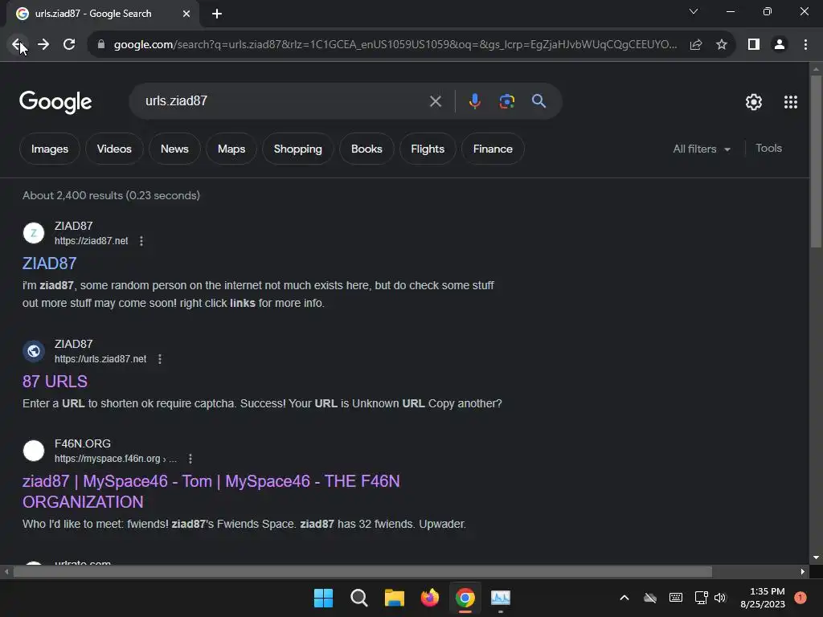Open a new browser tab
823x617 pixels.
(x=217, y=14)
